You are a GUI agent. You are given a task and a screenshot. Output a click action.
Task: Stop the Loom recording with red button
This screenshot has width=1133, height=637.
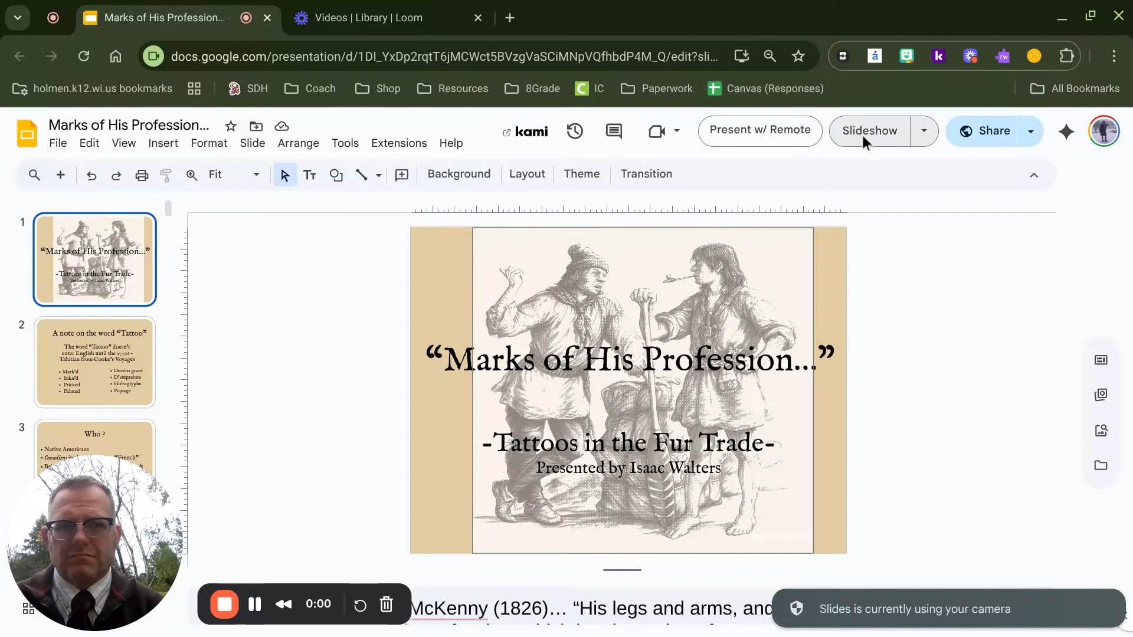[224, 604]
